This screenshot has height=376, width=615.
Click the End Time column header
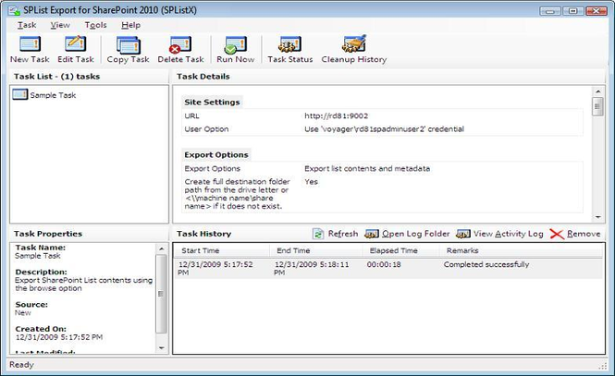tap(317, 250)
